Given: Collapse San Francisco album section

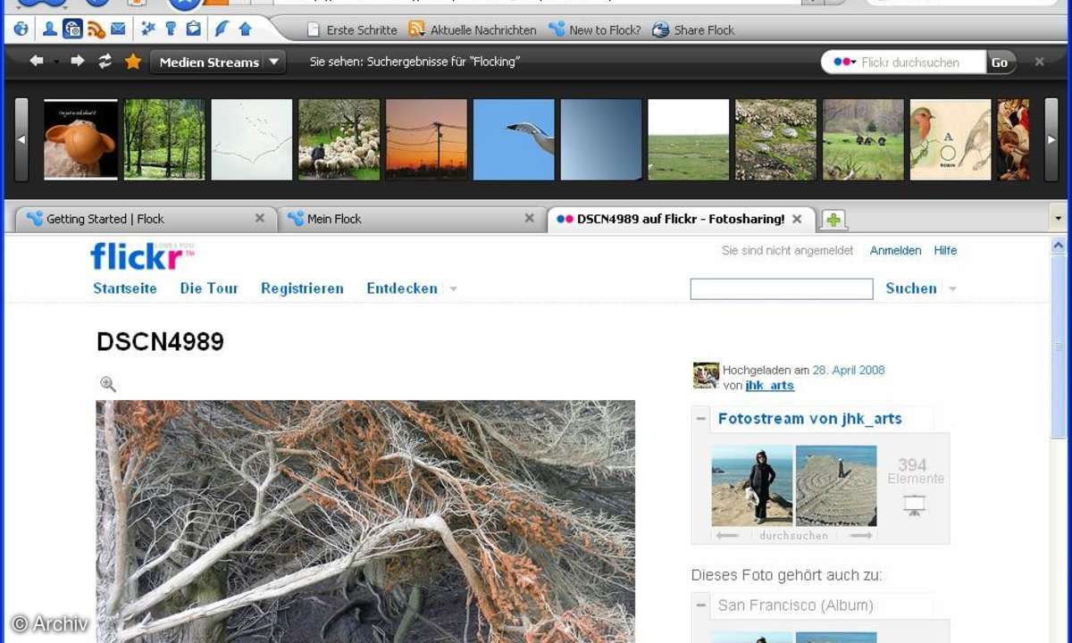Looking at the screenshot, I should [x=701, y=605].
